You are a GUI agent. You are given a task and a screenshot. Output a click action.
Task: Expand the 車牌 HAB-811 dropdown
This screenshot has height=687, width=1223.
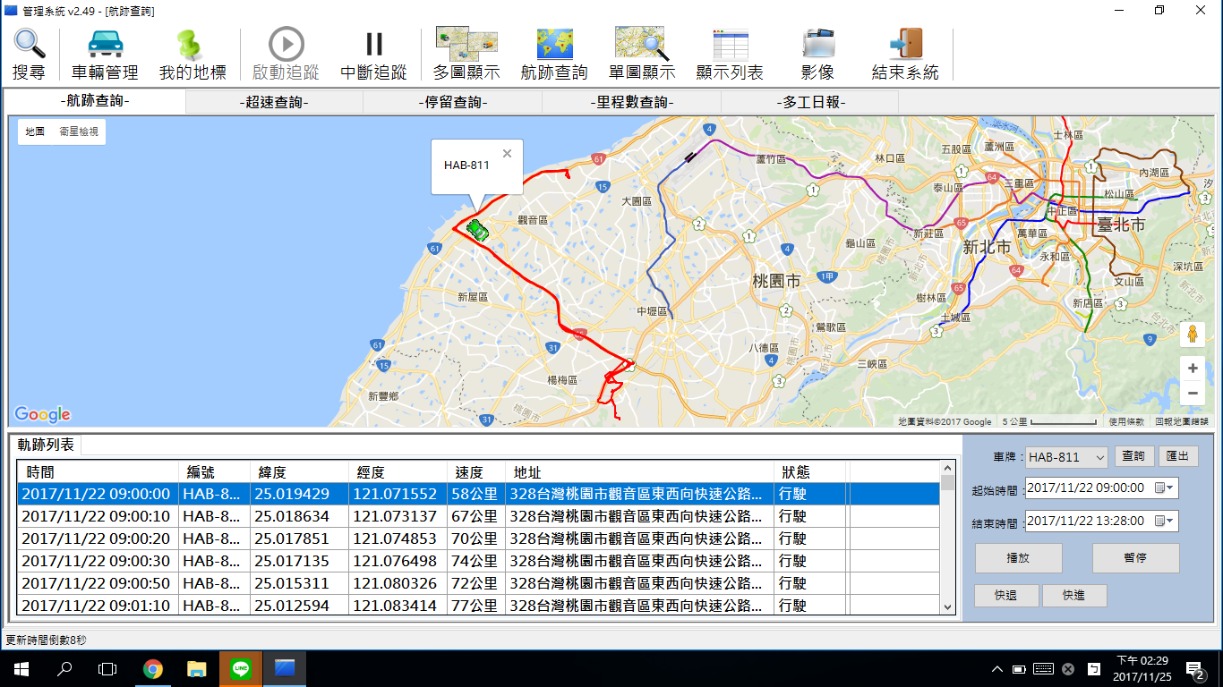click(1099, 457)
